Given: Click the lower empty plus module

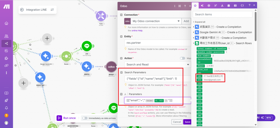Looking at the screenshot, I should (x=24, y=83).
